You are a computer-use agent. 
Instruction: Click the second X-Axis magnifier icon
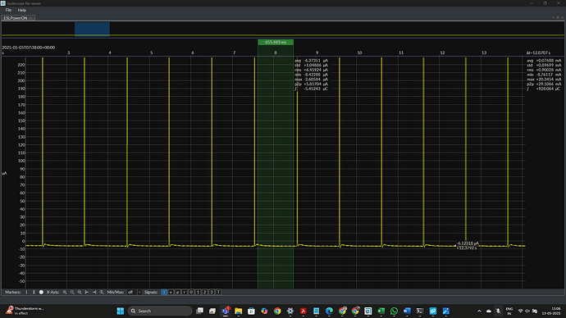72,292
